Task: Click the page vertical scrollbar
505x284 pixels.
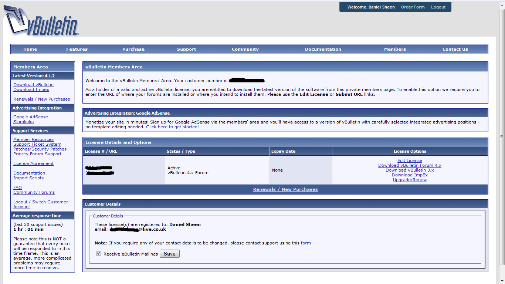Action: pyautogui.click(x=502, y=137)
